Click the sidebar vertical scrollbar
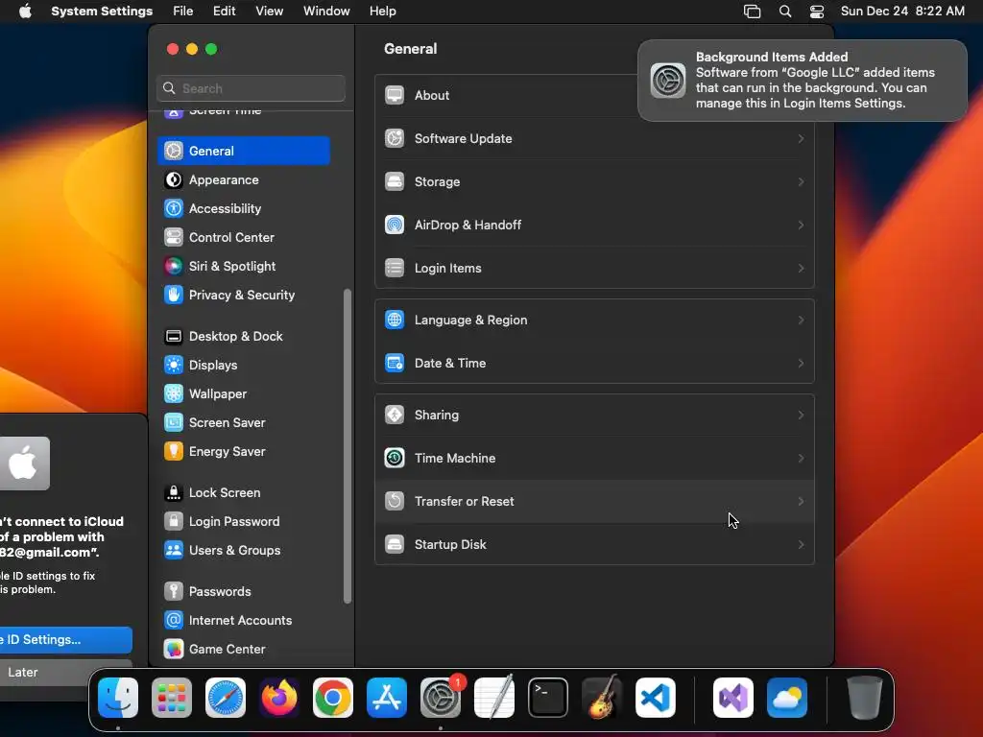 coord(348,446)
